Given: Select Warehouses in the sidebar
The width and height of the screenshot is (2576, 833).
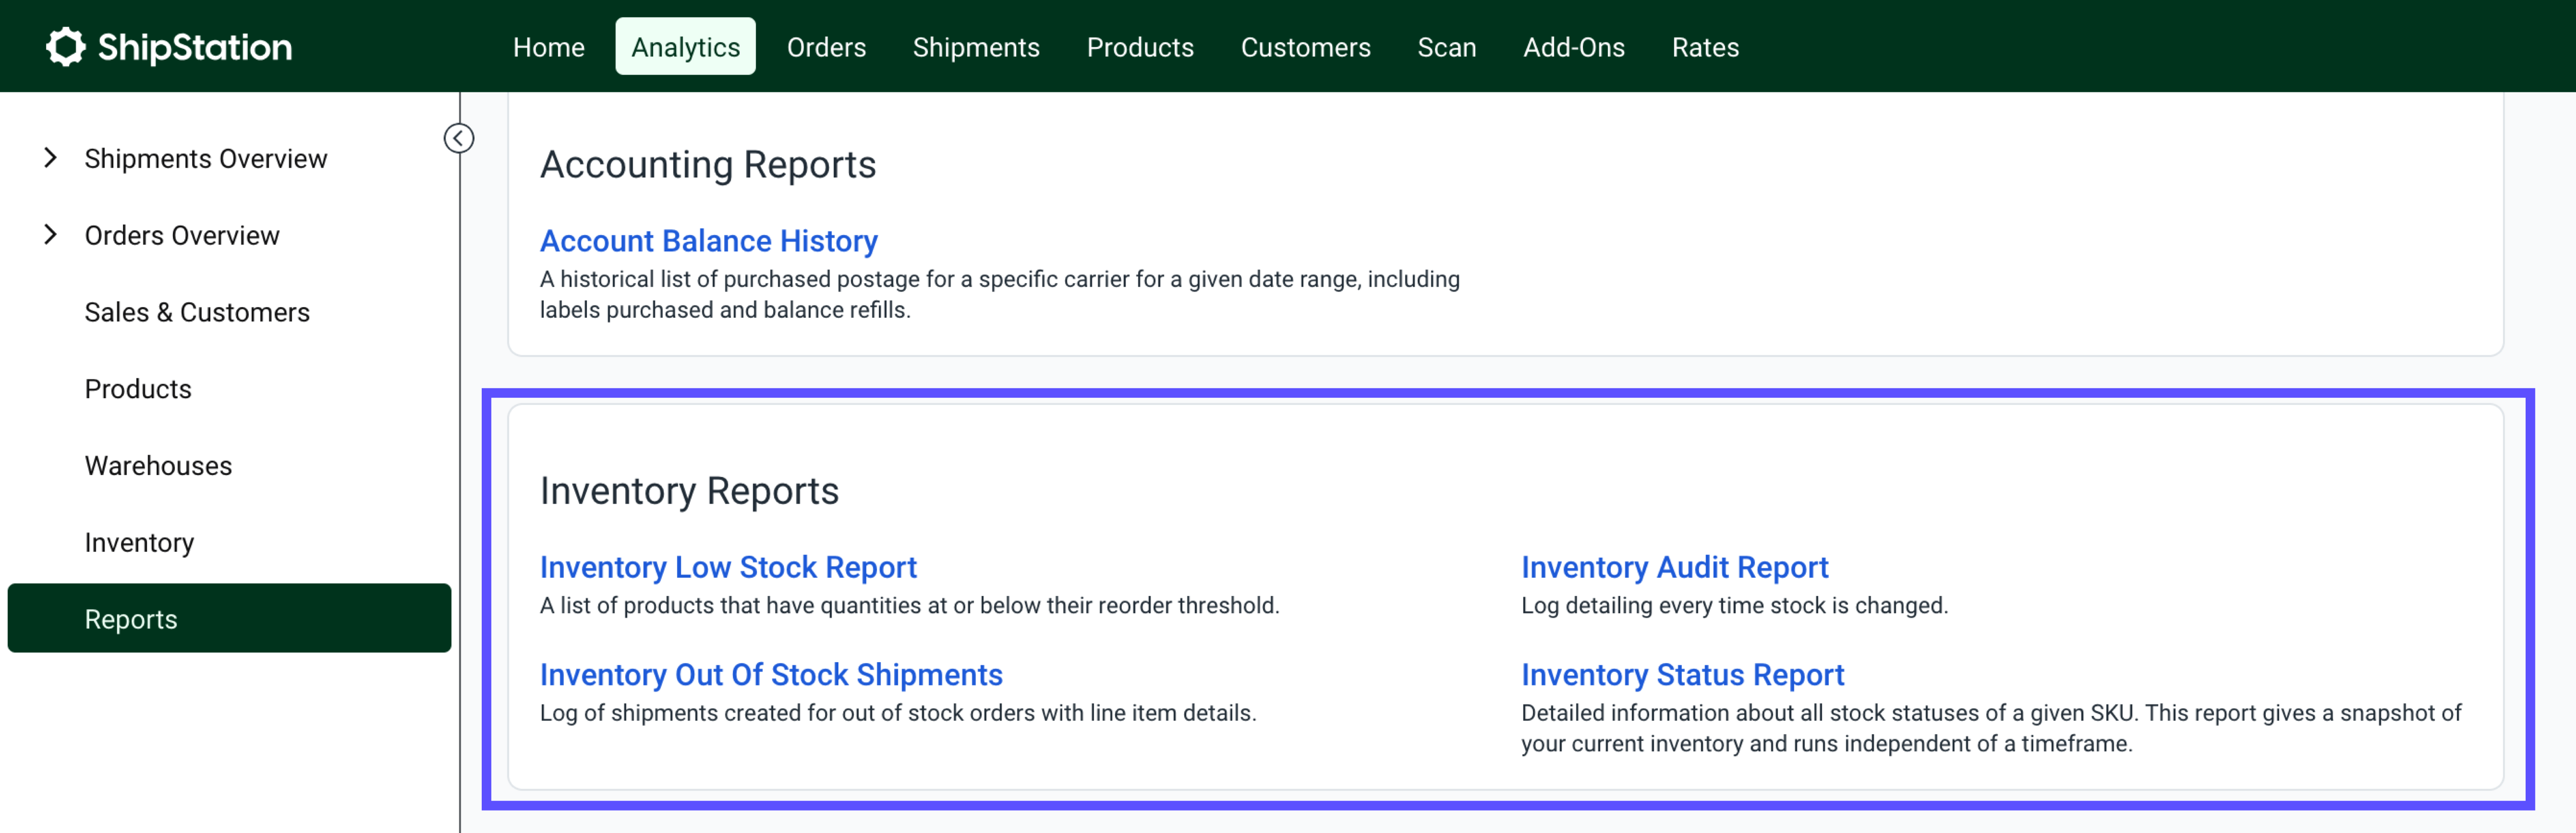Looking at the screenshot, I should (158, 465).
